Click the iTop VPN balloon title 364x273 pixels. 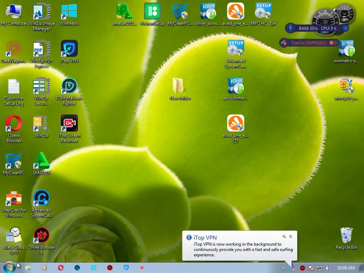[205, 237]
